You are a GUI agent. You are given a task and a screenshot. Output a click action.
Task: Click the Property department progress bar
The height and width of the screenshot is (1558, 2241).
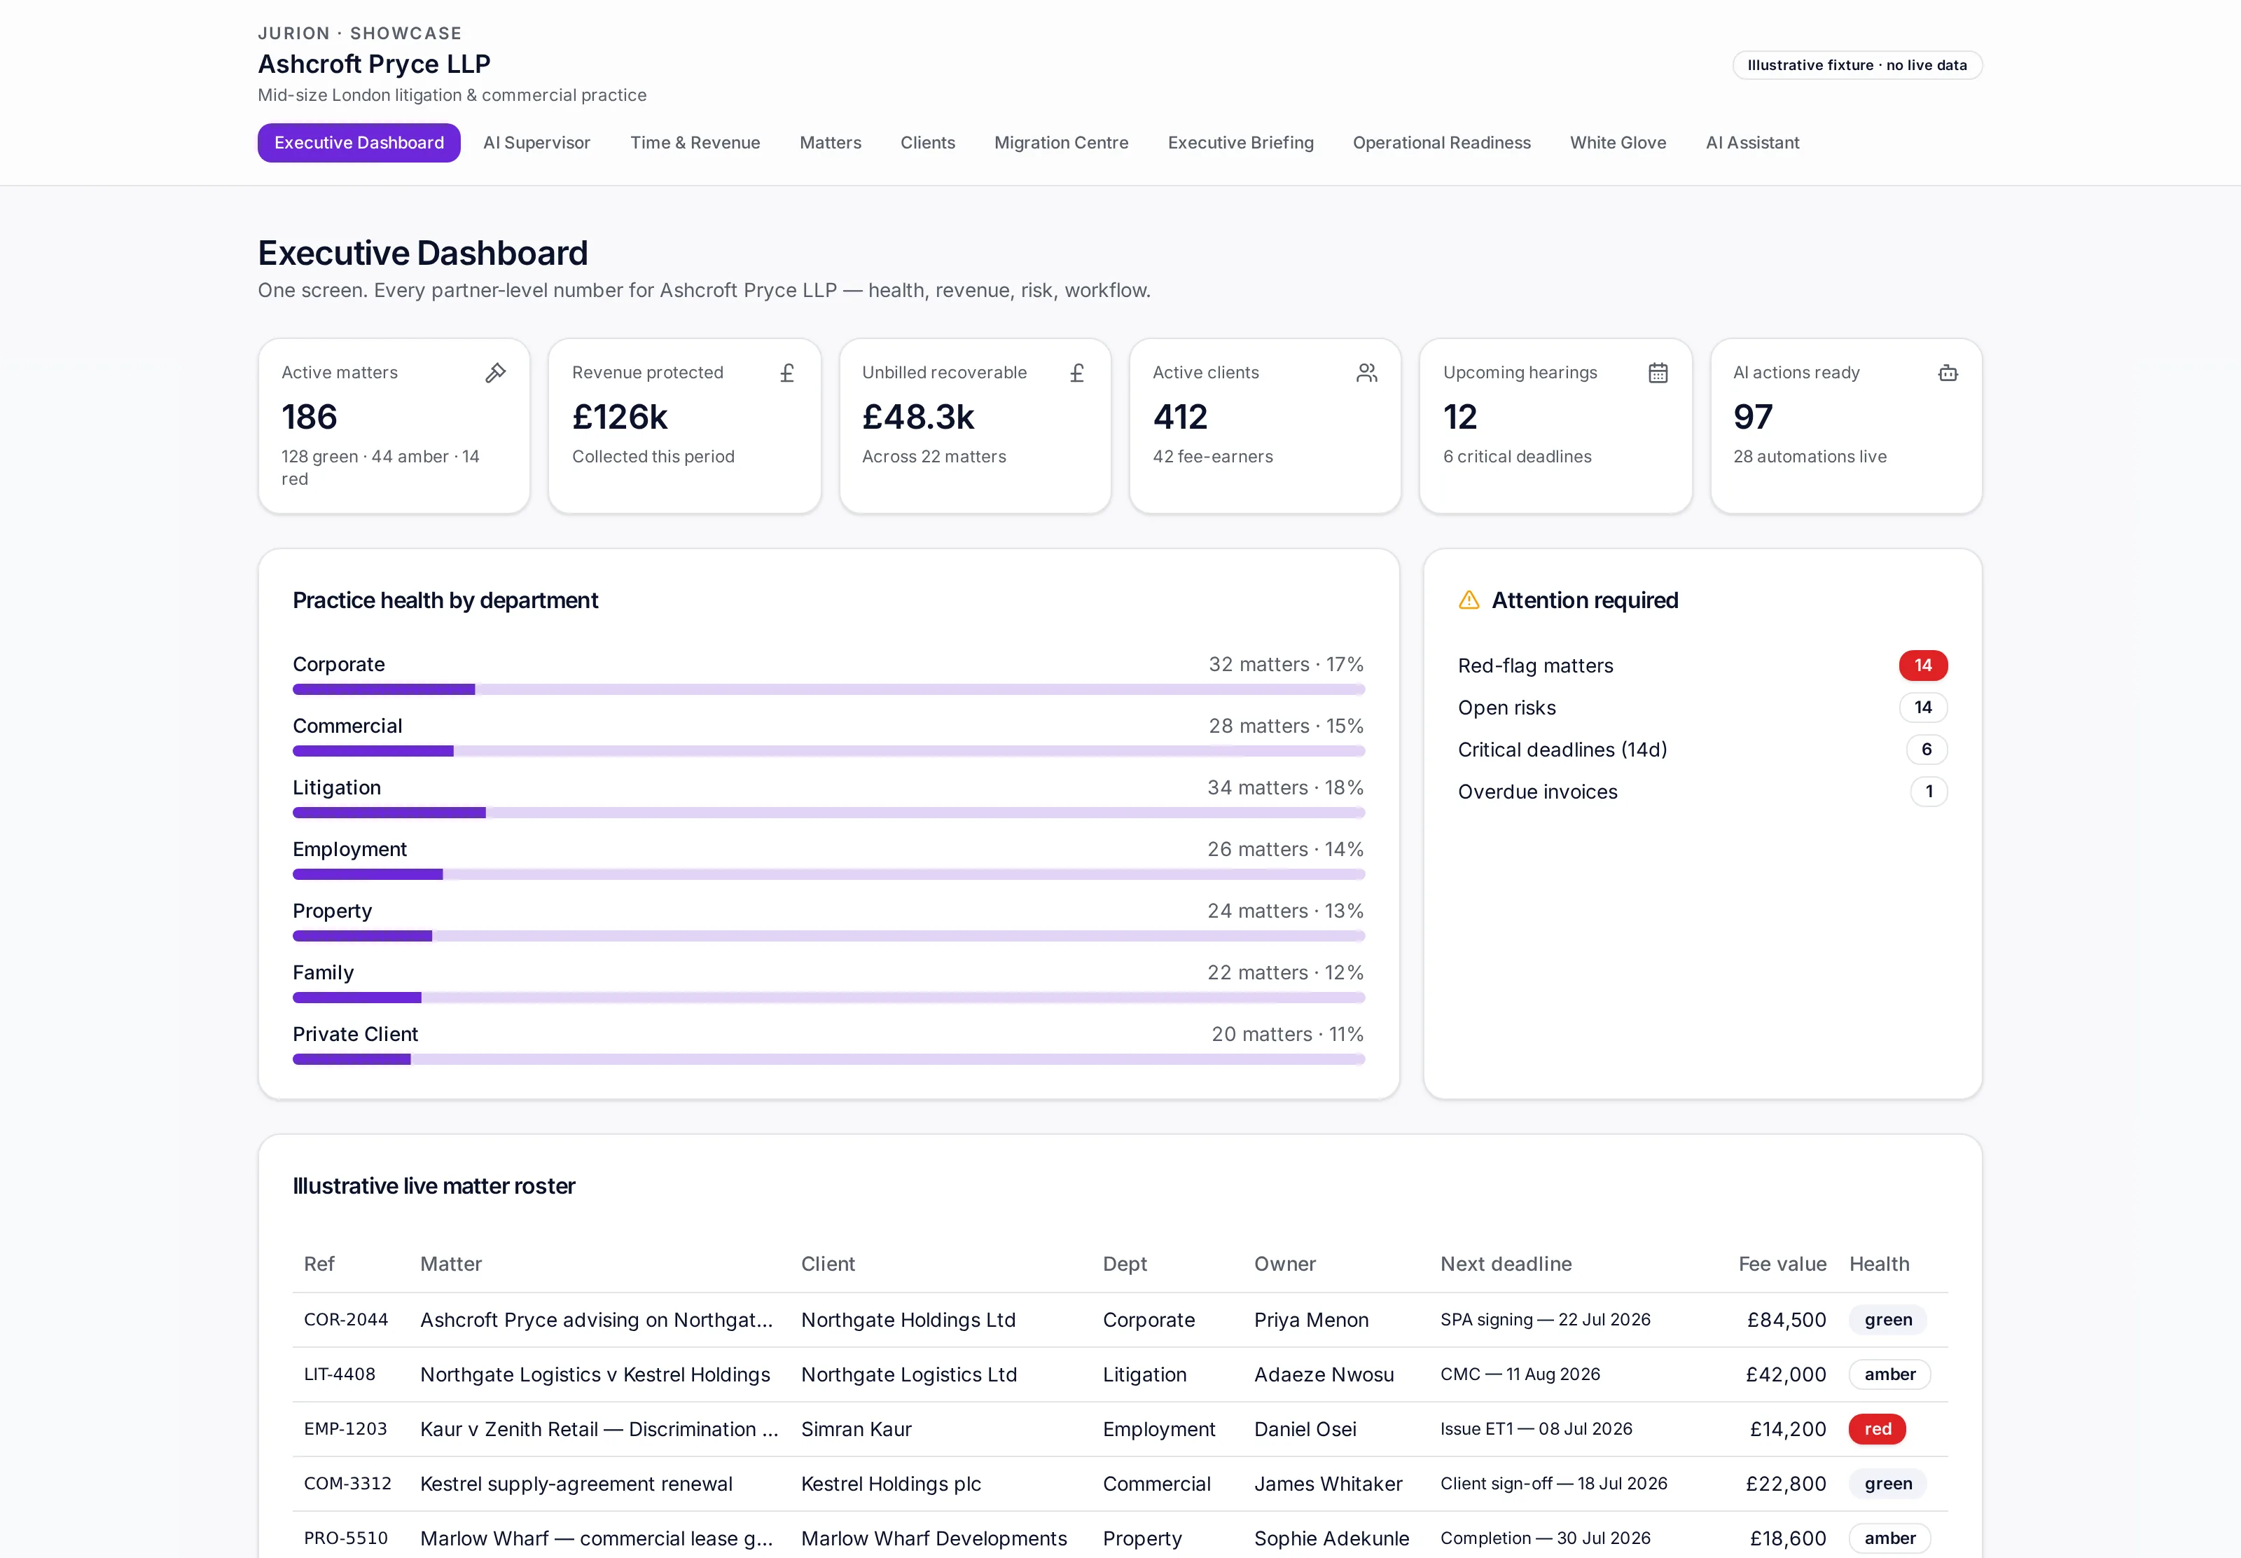click(x=828, y=935)
